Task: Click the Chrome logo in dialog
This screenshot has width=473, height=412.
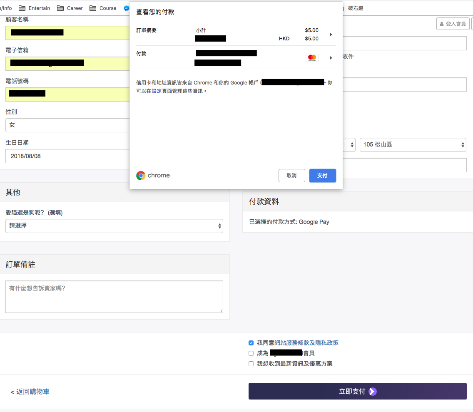Action: point(141,176)
